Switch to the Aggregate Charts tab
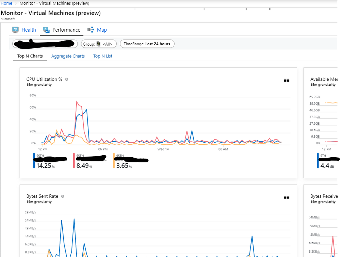 click(68, 56)
